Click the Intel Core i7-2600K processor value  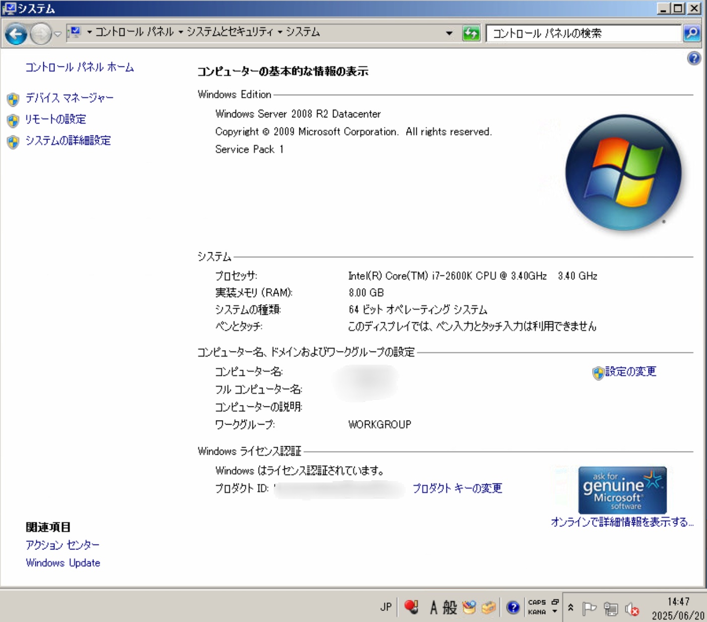pyautogui.click(x=473, y=276)
